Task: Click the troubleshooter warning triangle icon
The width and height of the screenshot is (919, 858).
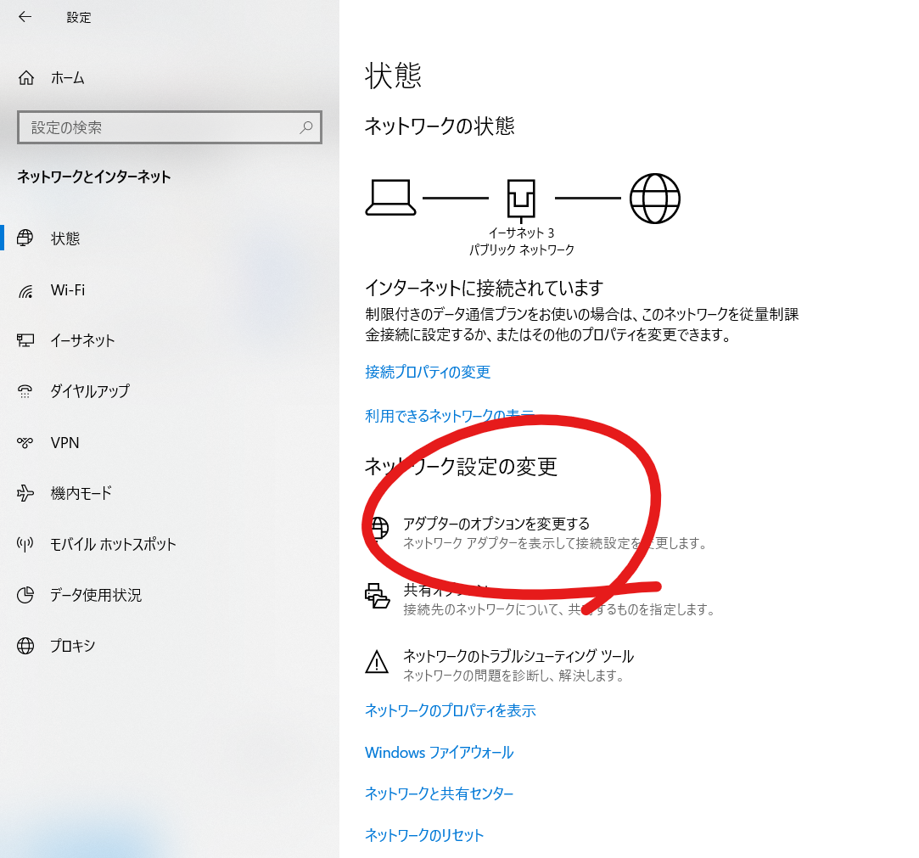Action: coord(377,662)
